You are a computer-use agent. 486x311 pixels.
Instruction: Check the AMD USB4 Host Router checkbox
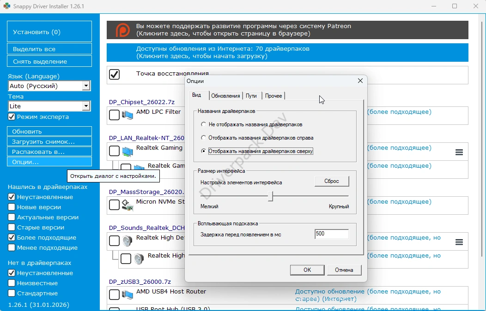point(115,294)
